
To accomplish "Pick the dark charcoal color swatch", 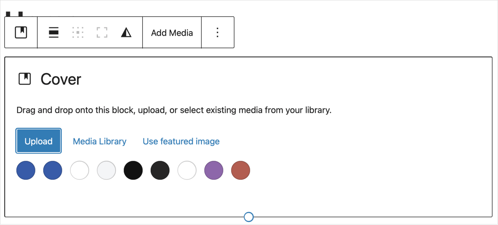I will click(160, 170).
